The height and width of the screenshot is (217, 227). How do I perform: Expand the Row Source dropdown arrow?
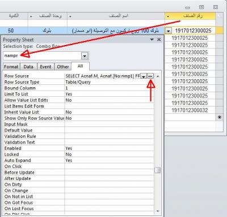pos(144,76)
